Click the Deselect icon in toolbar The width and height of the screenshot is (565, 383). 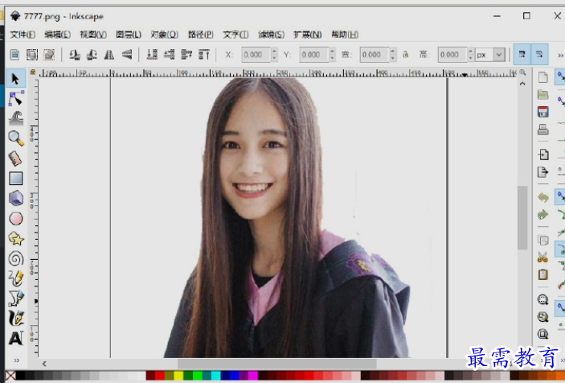[x=49, y=55]
